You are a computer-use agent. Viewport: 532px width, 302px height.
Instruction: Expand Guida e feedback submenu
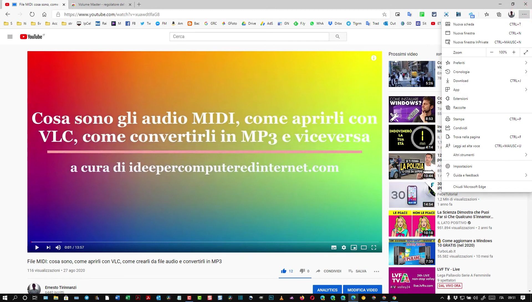coord(487,175)
